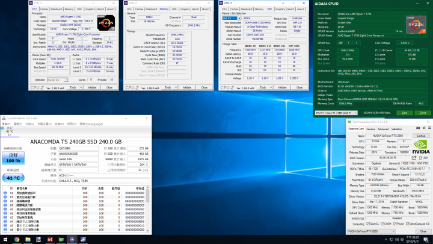Click Close in the CPU-Z Memory window
This screenshot has height=244, width=433.
(204, 87)
